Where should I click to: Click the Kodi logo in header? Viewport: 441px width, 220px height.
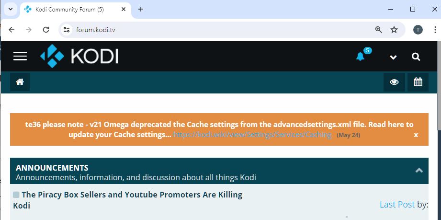coord(79,56)
